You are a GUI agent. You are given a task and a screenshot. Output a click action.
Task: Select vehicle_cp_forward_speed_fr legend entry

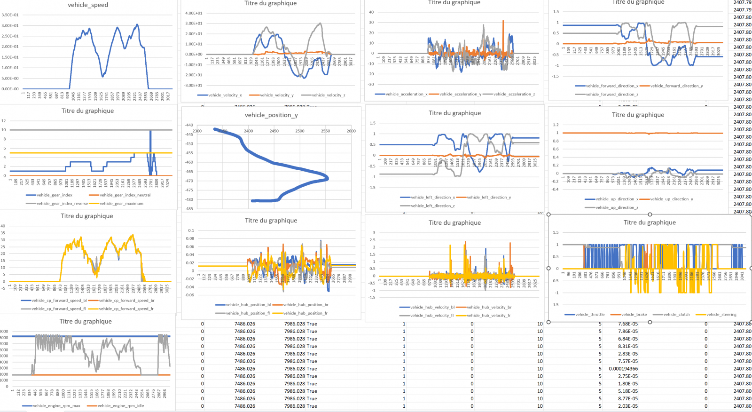(121, 309)
